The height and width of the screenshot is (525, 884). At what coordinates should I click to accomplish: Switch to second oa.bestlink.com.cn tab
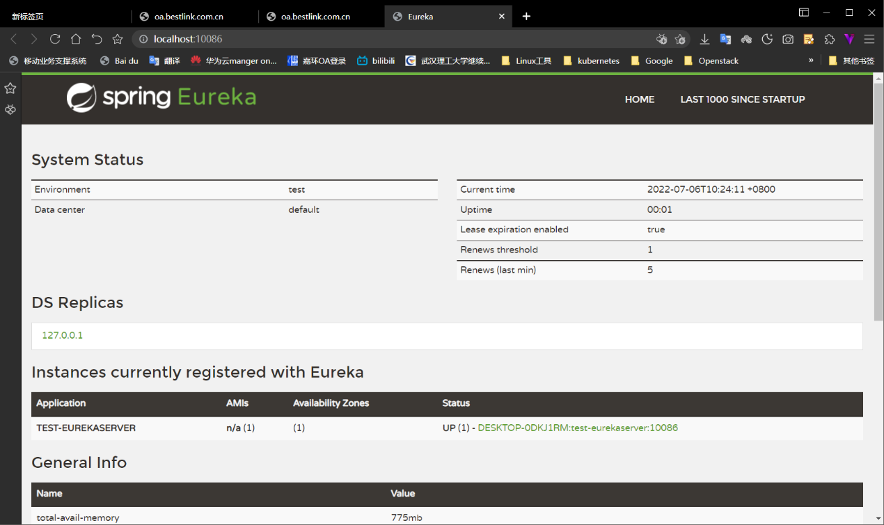[321, 17]
